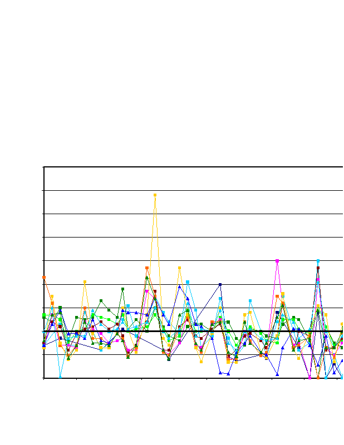Click the tallest yellow peak data marker
Screen dimensions: 344x445
[155, 195]
